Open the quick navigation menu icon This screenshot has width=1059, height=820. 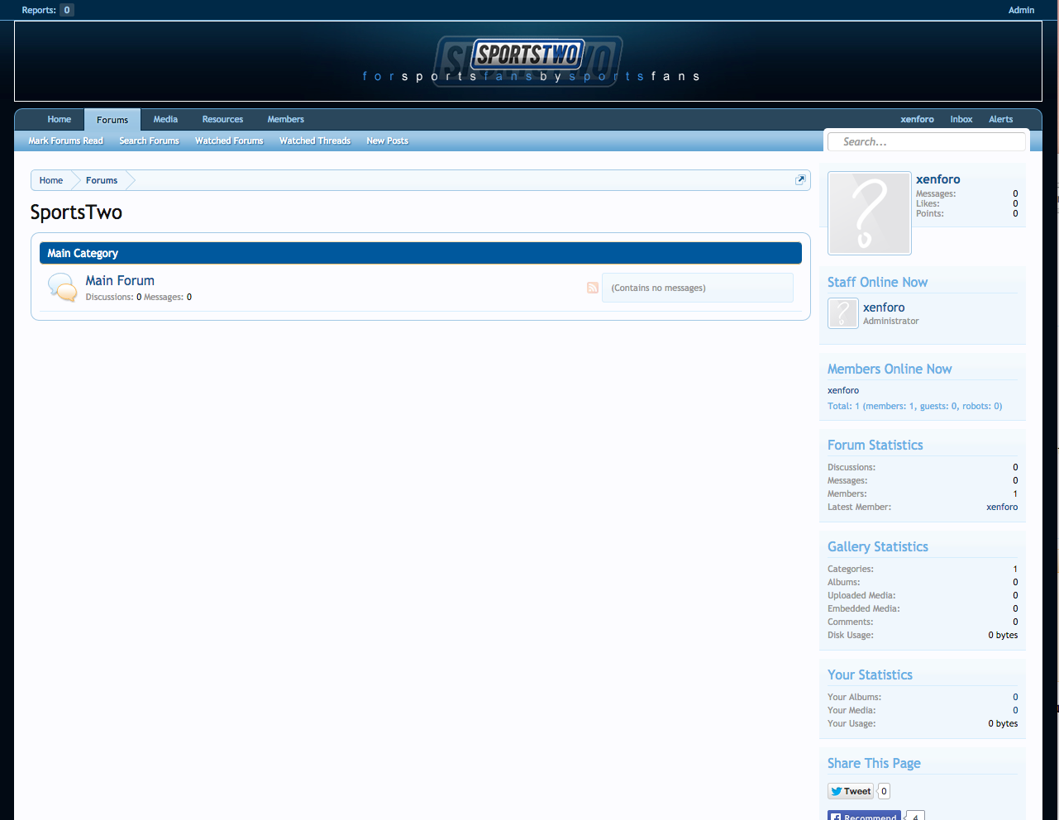point(800,180)
